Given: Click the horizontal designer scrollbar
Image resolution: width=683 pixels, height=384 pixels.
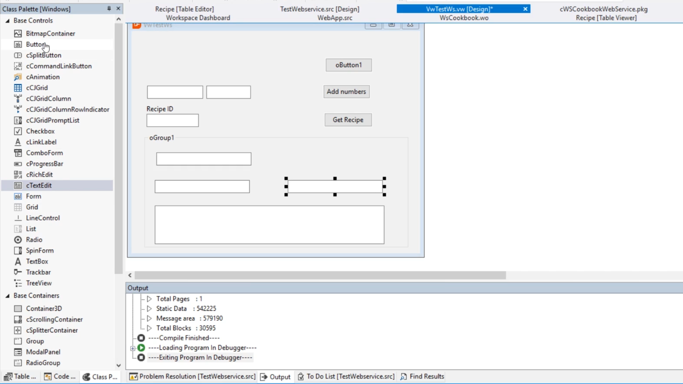Looking at the screenshot, I should click(320, 275).
